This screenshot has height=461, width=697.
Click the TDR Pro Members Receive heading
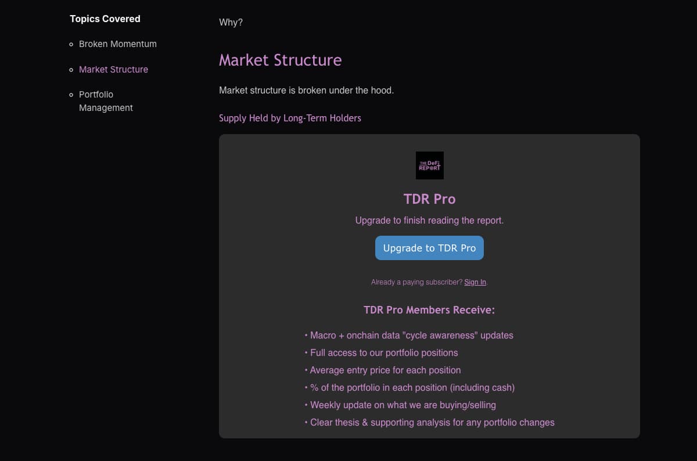click(429, 309)
